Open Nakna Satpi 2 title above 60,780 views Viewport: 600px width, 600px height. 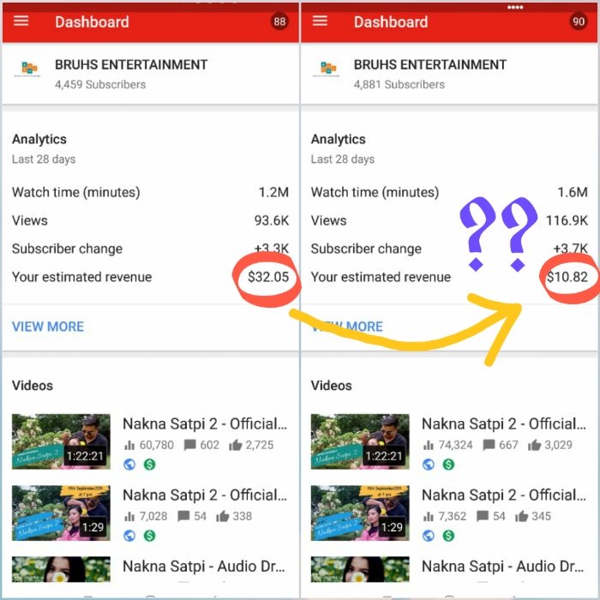pyautogui.click(x=205, y=424)
